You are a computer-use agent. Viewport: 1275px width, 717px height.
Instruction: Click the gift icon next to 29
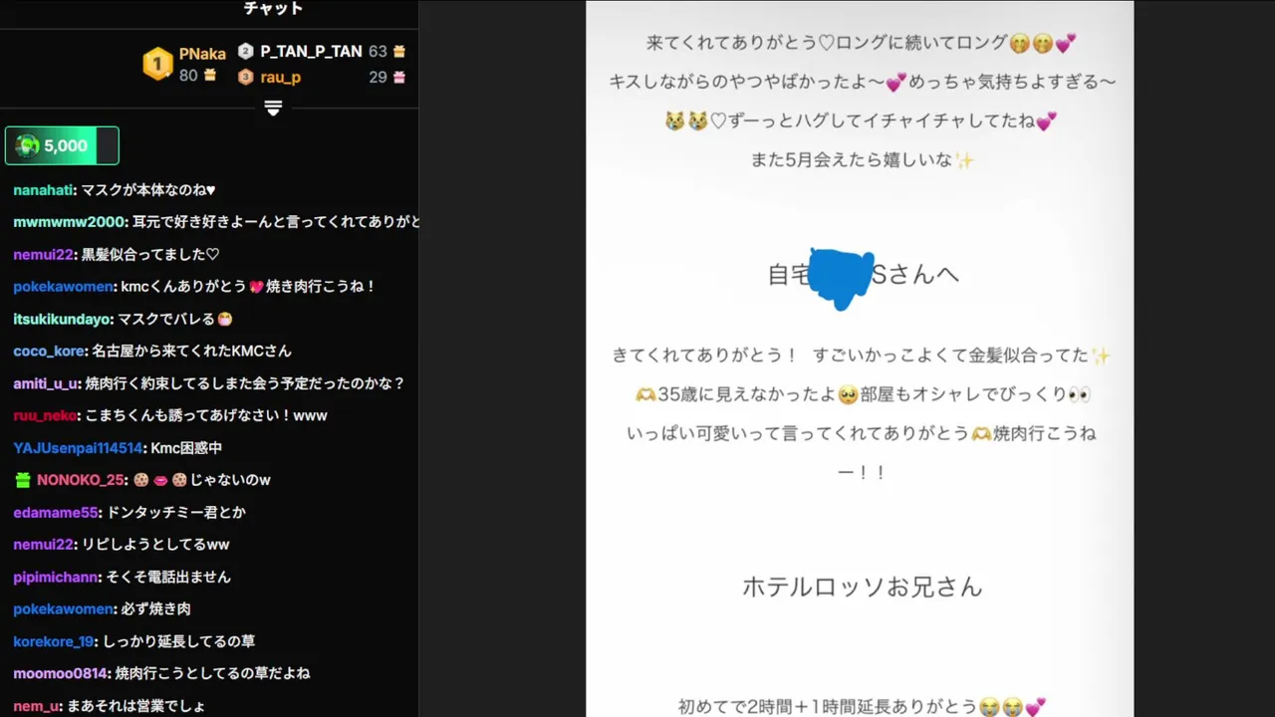(399, 77)
